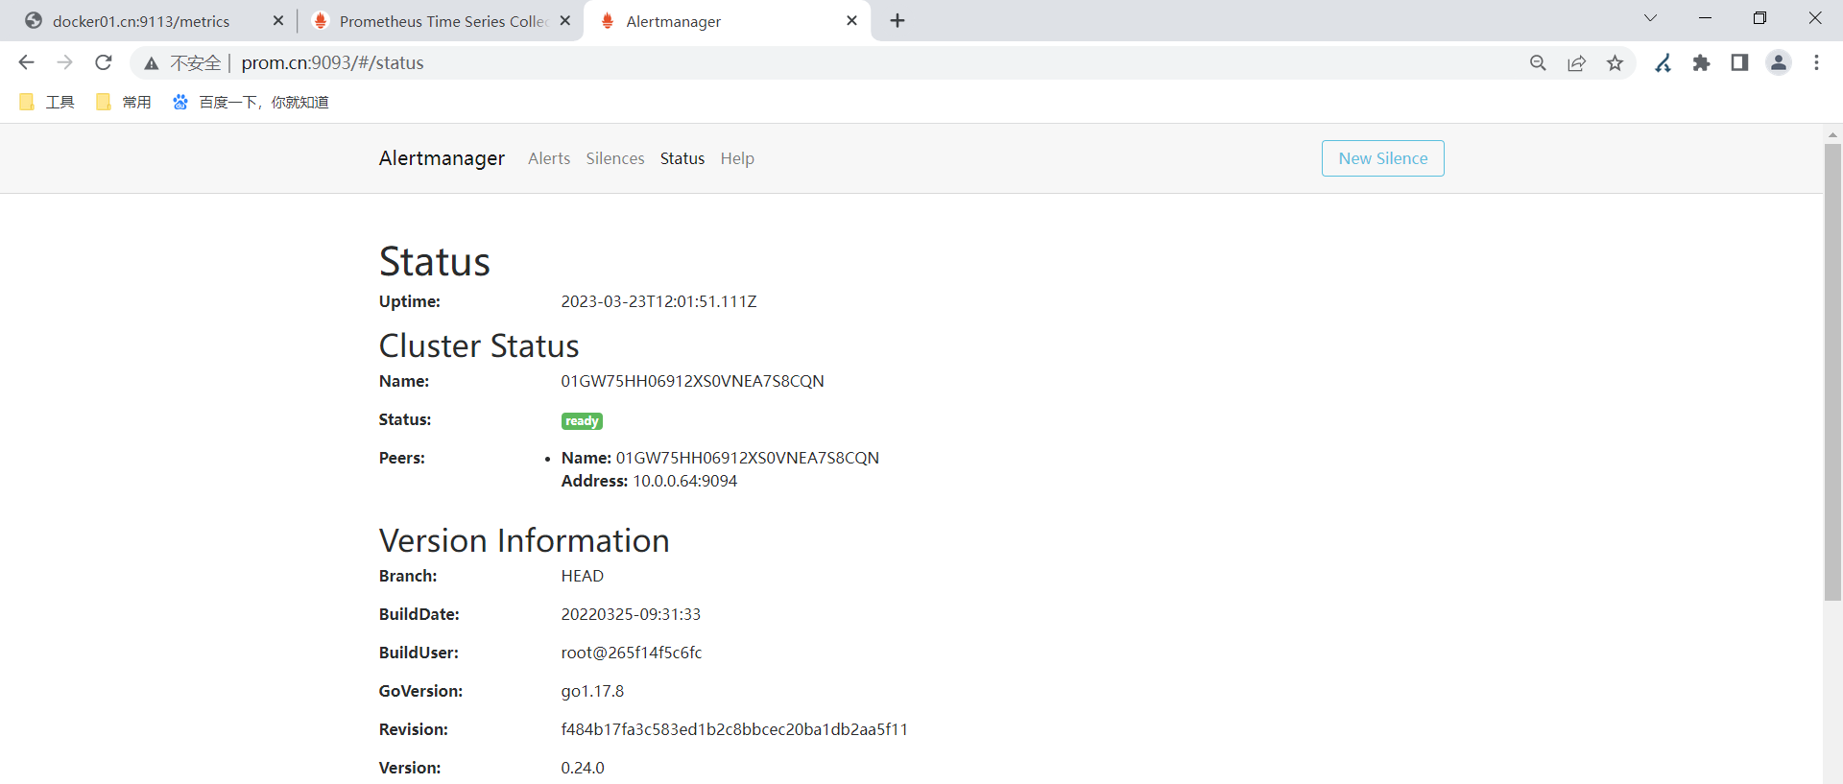Image resolution: width=1843 pixels, height=784 pixels.
Task: Click the BuildDate value 20220325-09:31:33
Action: pyautogui.click(x=631, y=614)
